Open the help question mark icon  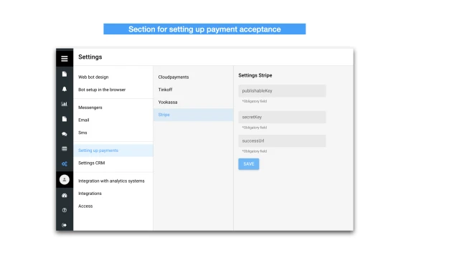click(65, 210)
